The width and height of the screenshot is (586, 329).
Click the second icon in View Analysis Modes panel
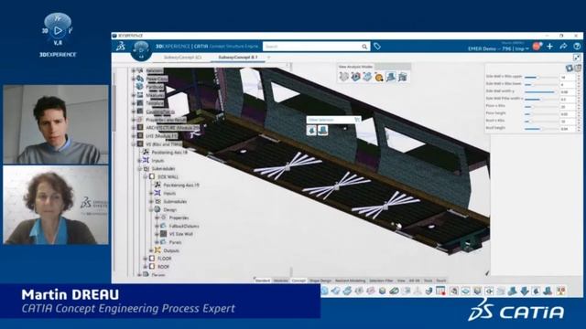point(355,77)
